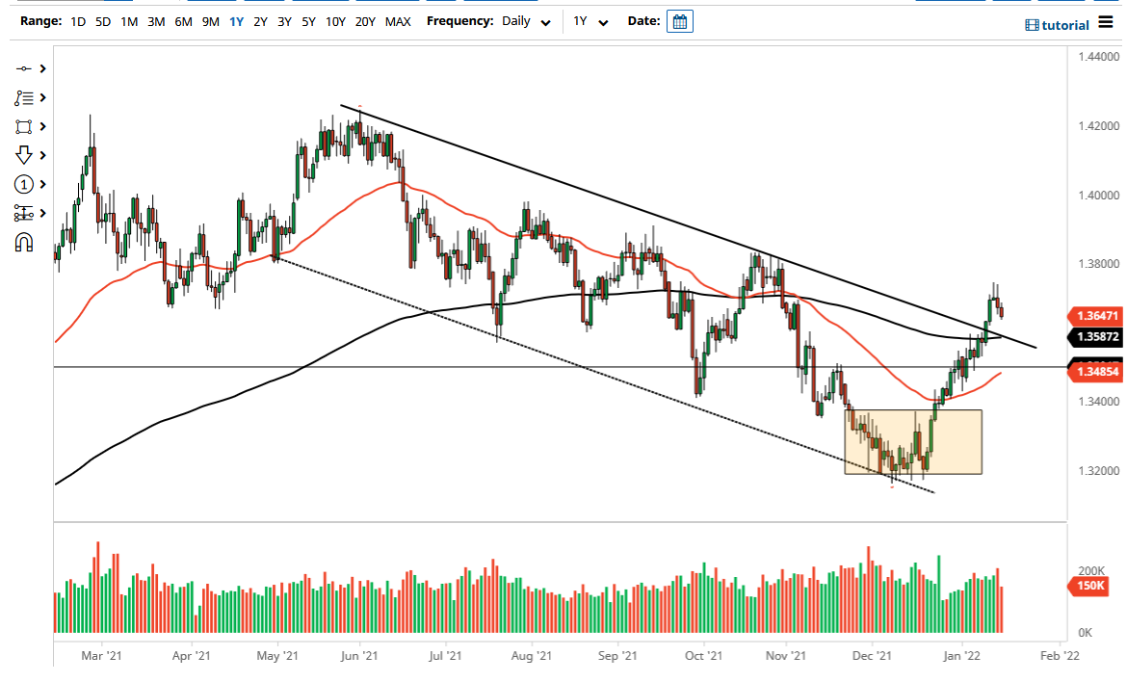
Task: Expand the 1Y interval dropdown
Action: pyautogui.click(x=590, y=21)
